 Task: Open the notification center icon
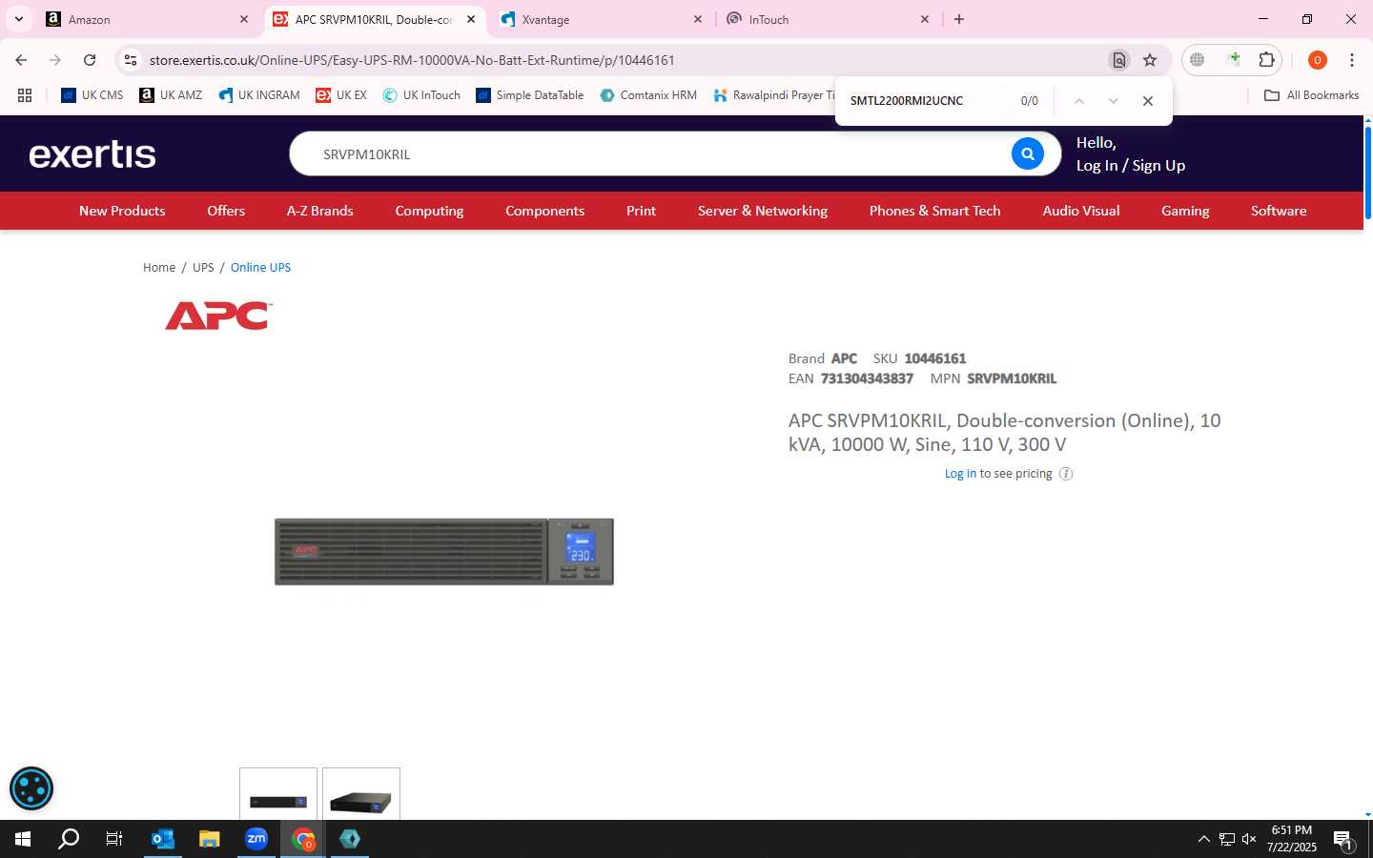pyautogui.click(x=1342, y=840)
